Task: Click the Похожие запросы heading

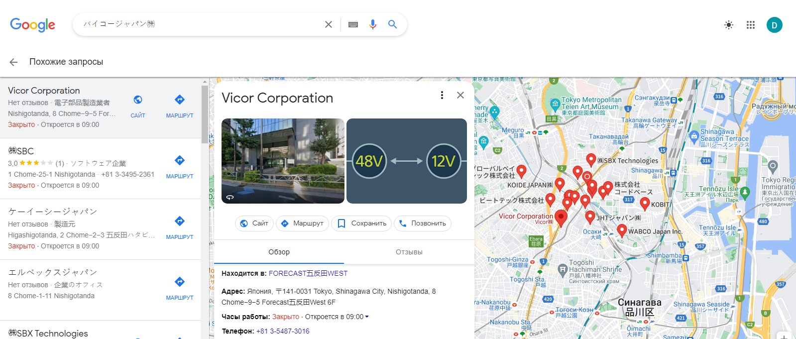Action: [x=66, y=62]
